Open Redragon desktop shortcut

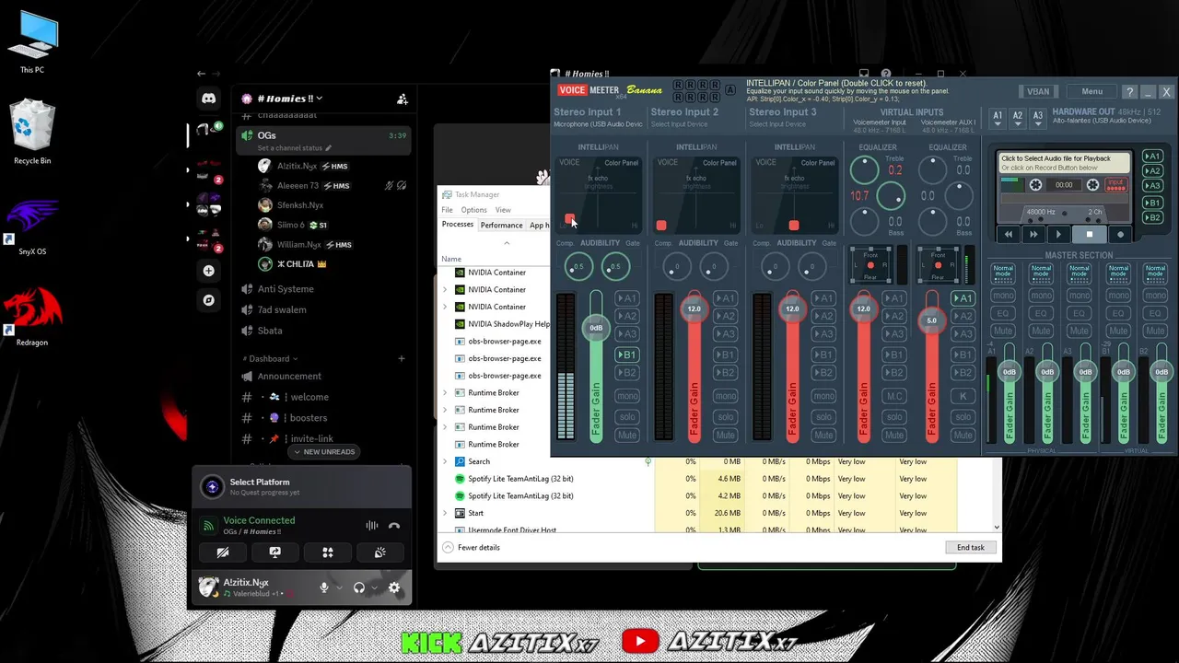32,316
